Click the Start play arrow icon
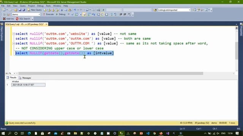 tap(103, 10)
